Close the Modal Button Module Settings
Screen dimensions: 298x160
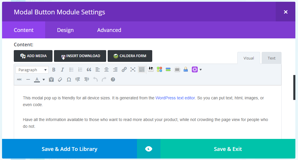[x=285, y=12]
